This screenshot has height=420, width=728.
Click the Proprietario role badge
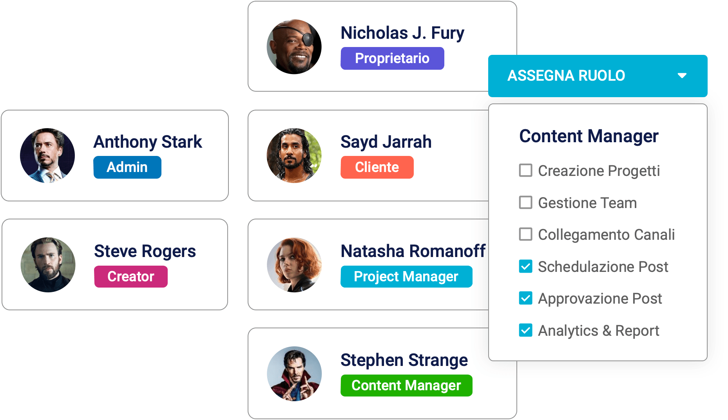[392, 58]
